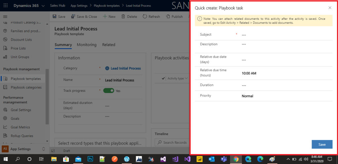Click the Subject input field

284,35
